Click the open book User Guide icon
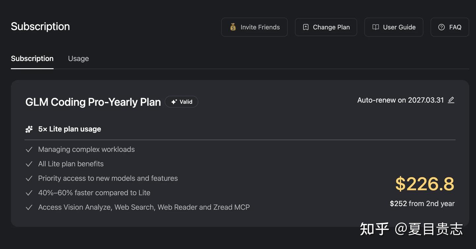 (376, 27)
